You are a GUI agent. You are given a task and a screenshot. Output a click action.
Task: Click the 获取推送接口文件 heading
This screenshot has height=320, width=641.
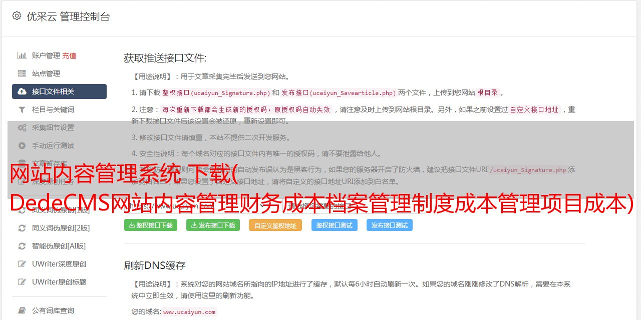click(165, 58)
